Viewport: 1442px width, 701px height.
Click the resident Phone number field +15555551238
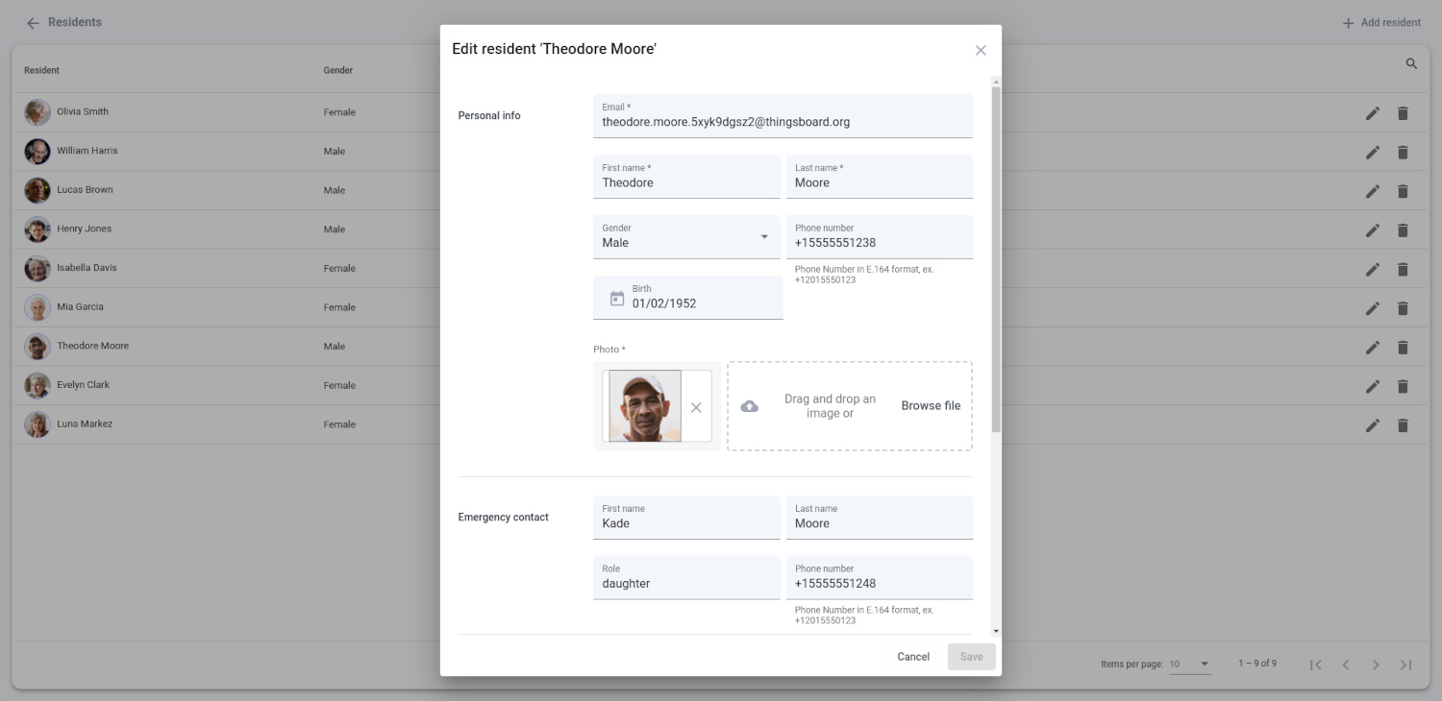(x=880, y=236)
